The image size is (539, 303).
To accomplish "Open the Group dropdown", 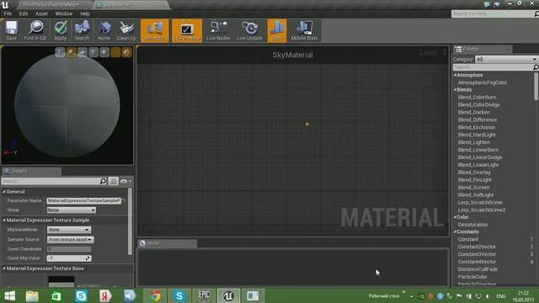I will (x=71, y=210).
